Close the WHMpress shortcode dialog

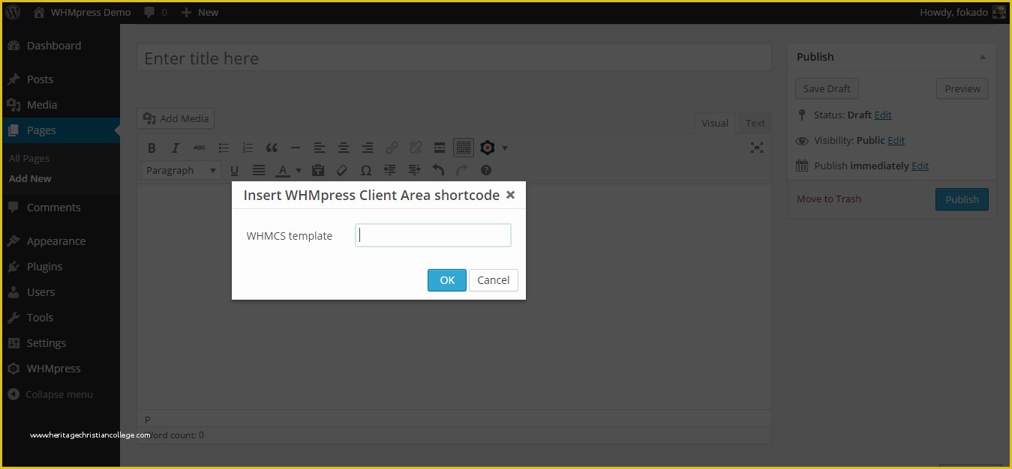tap(510, 195)
